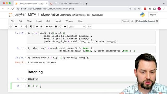167x94 pixels.
Task: Insert cell below with plus icon
Action: (16, 27)
